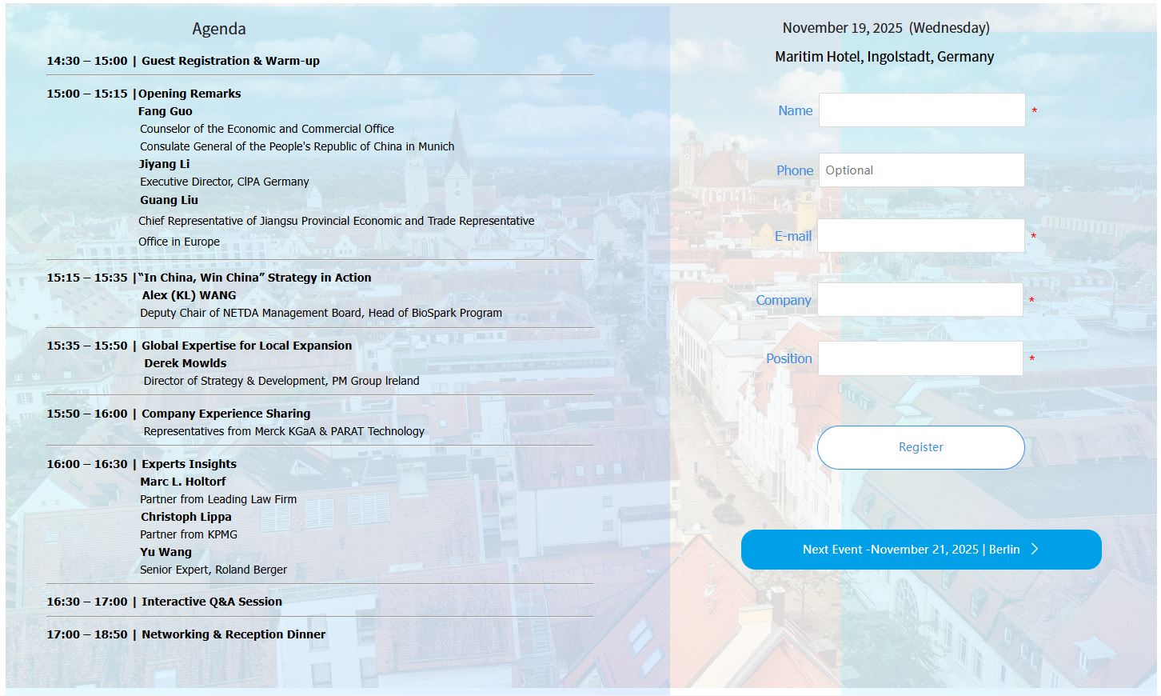Viewport: 1161px width, 696px height.
Task: Click the 'Company' field label
Action: click(x=784, y=300)
